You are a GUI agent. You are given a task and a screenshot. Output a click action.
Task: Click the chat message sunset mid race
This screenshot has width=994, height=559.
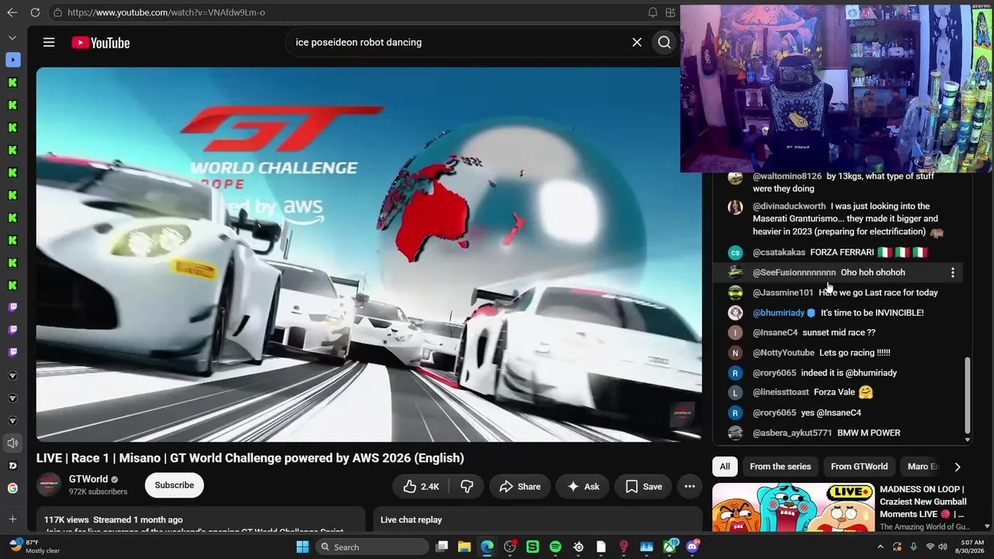pyautogui.click(x=839, y=333)
